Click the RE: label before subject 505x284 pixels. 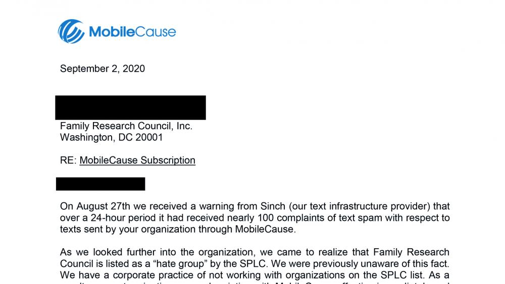68,160
